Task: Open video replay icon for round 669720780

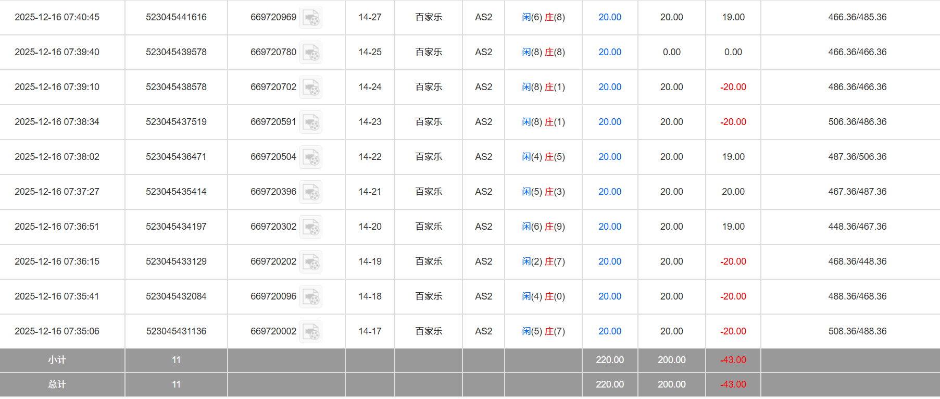Action: (x=311, y=53)
